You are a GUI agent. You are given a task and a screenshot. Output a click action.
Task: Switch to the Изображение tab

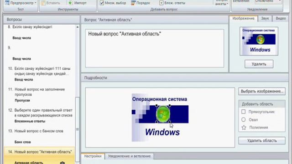(x=243, y=18)
